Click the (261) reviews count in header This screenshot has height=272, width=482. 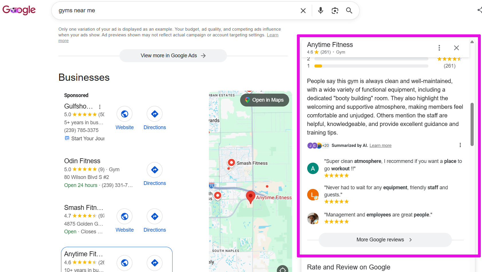click(x=326, y=52)
